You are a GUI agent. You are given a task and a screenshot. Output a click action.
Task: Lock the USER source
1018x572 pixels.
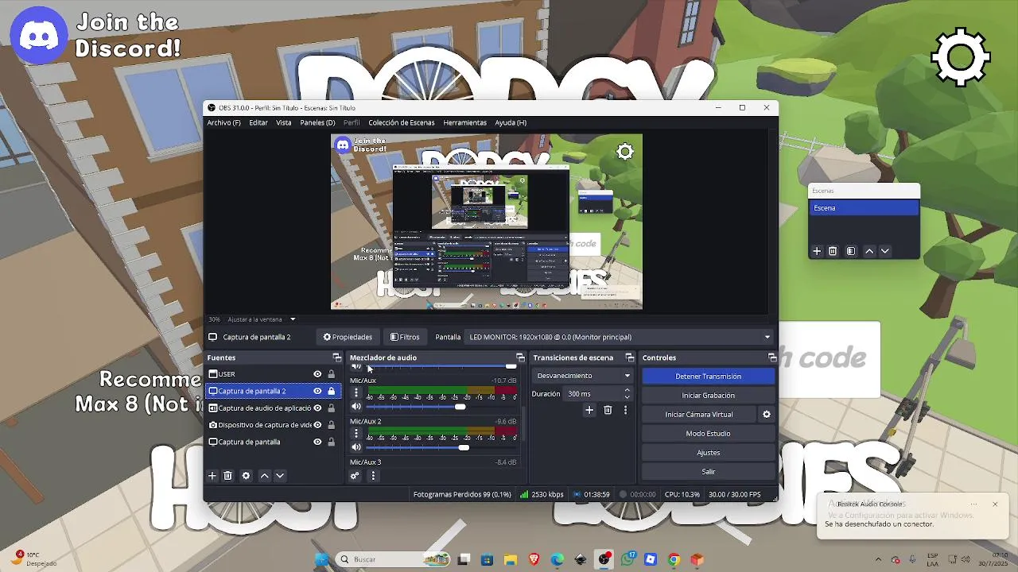332,374
